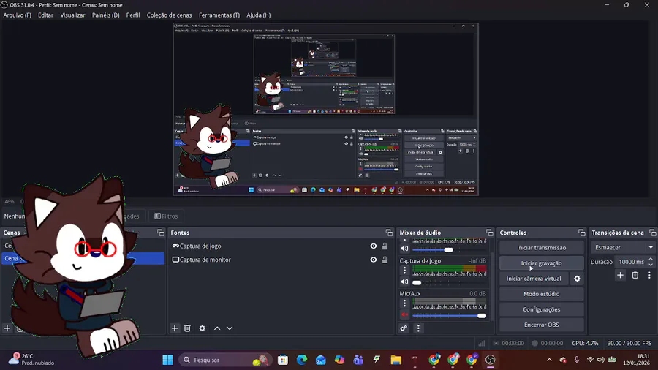Start recording with Iniciar gravação

click(541, 263)
